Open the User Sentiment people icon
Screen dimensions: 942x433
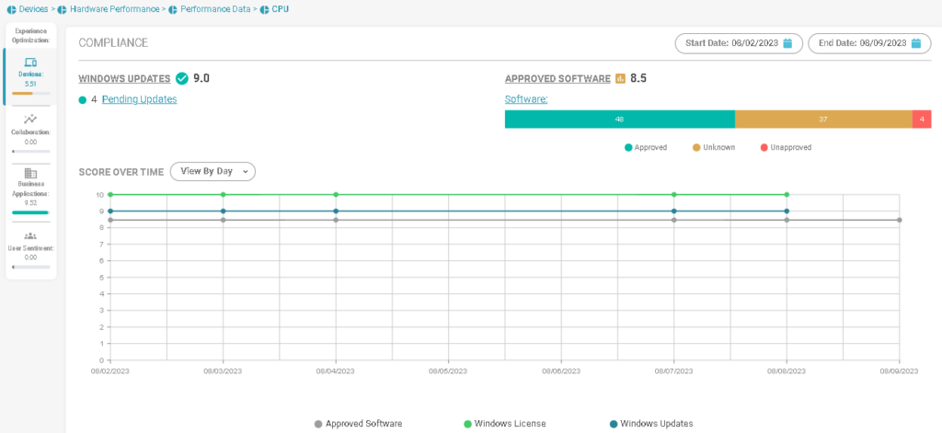click(x=30, y=235)
